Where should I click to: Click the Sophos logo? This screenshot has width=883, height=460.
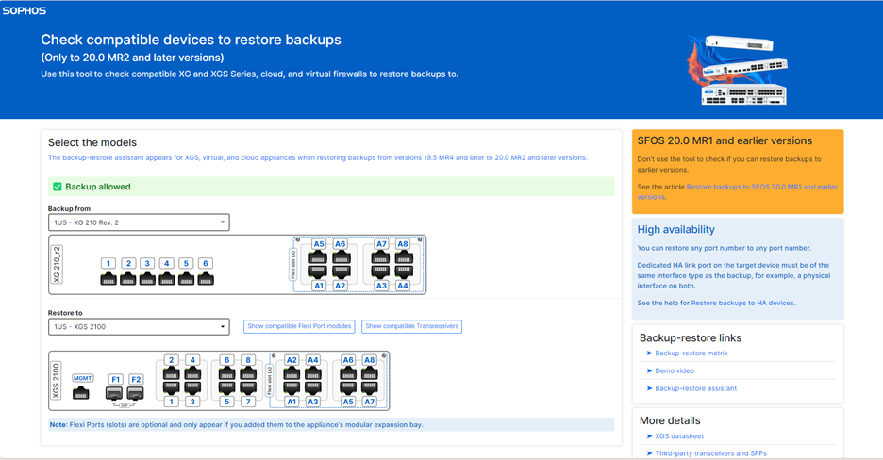(x=25, y=10)
